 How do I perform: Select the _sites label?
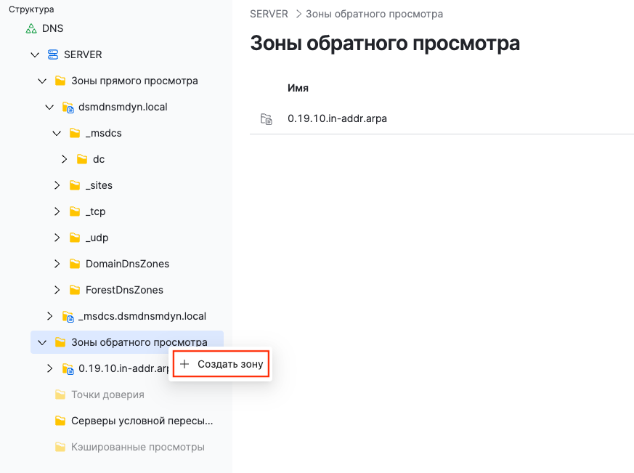pos(99,185)
